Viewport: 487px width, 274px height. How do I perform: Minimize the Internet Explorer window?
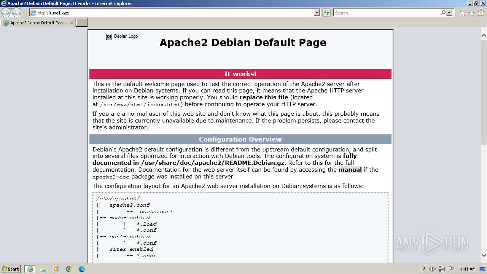[x=470, y=3]
